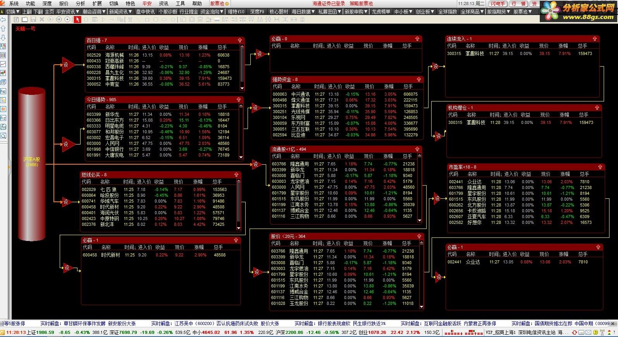Viewport: 618px width, 337px height.
Task: Open the 系统 menu
Action: (14, 3)
